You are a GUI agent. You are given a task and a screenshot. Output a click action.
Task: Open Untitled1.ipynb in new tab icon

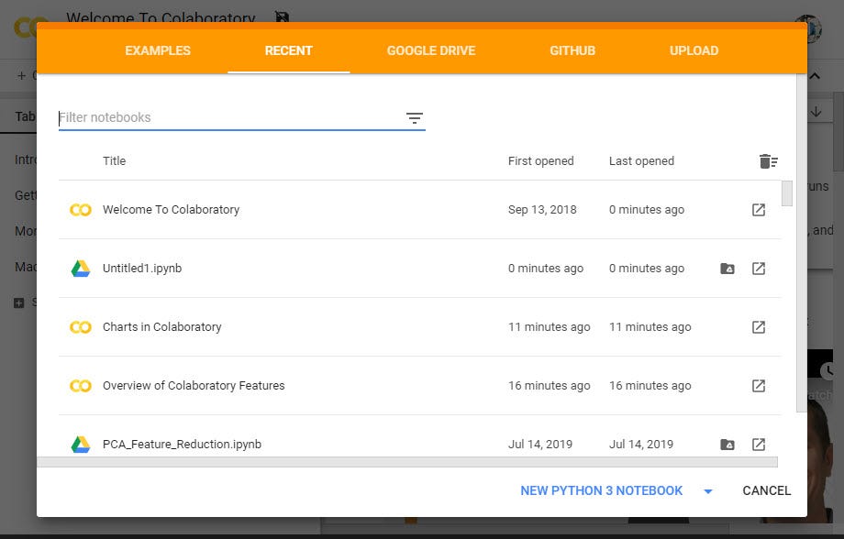point(759,269)
